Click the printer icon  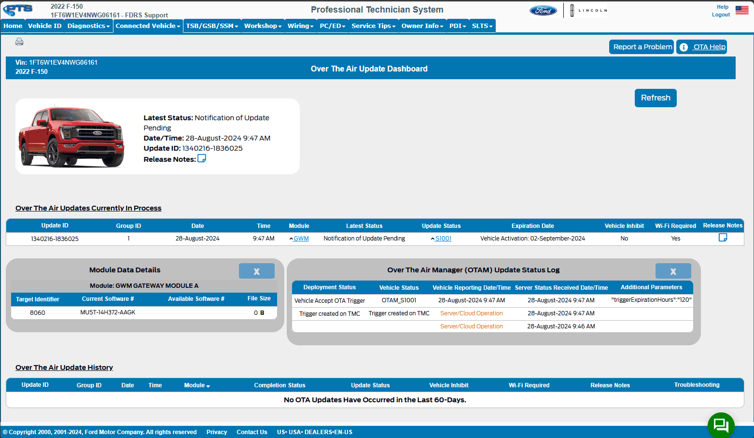coord(19,42)
